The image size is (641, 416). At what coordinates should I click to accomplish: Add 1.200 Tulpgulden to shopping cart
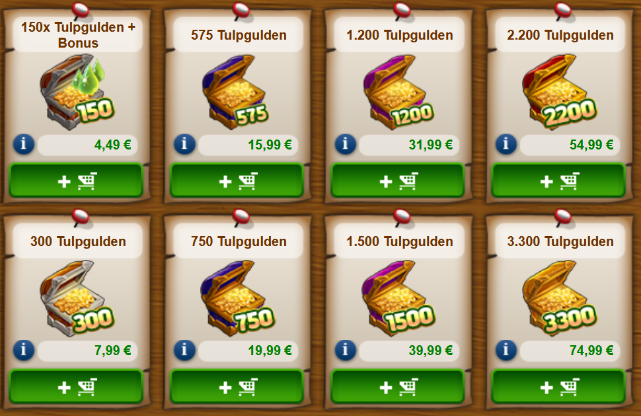398,181
